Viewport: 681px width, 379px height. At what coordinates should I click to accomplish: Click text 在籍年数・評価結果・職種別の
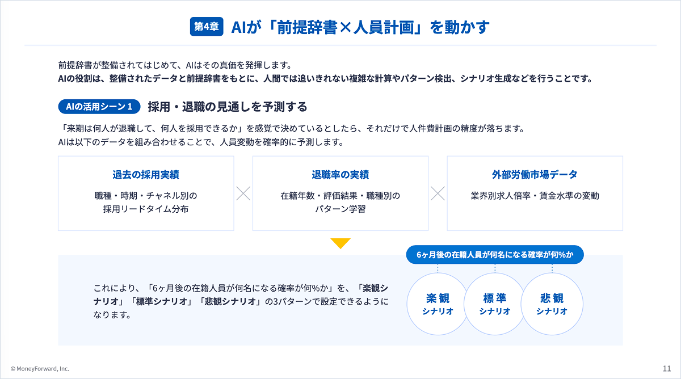(x=340, y=196)
